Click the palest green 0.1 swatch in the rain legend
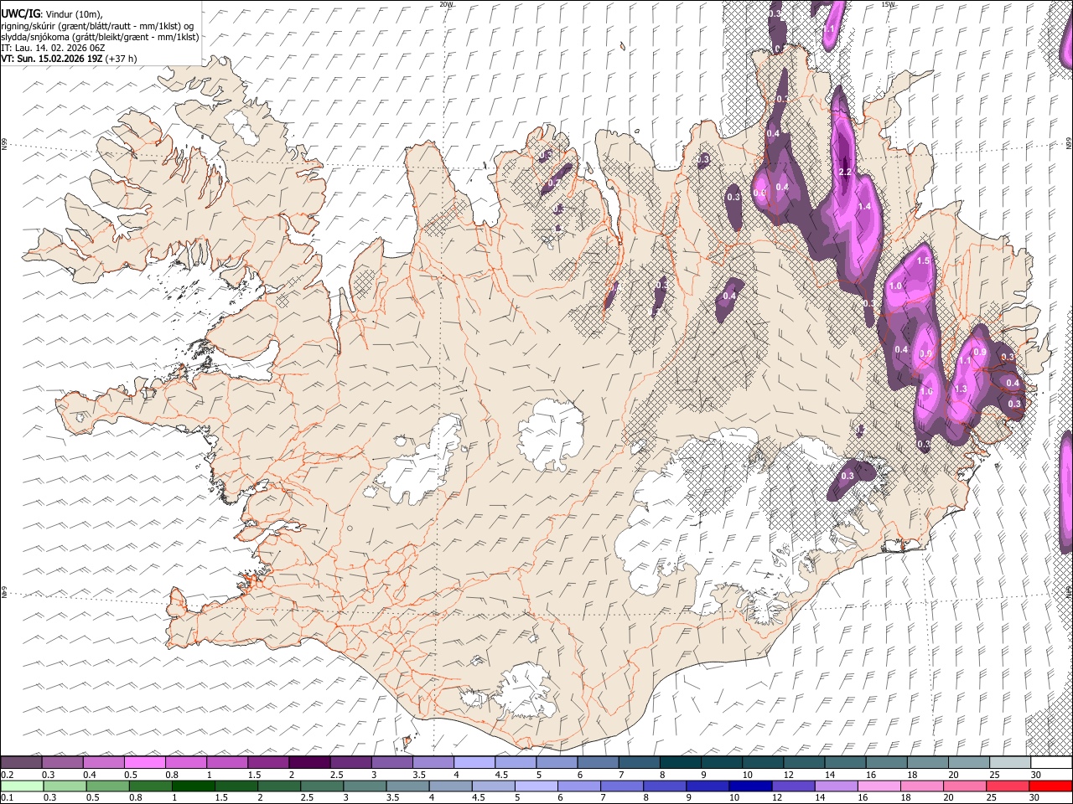Viewport: 1073px width, 804px height. (22, 786)
